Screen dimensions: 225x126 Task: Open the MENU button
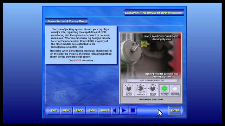coord(66,111)
